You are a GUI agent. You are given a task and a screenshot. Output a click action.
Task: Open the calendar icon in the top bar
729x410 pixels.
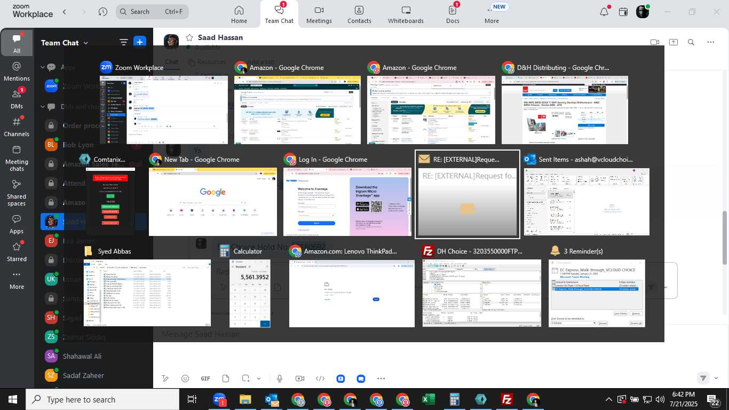623,12
